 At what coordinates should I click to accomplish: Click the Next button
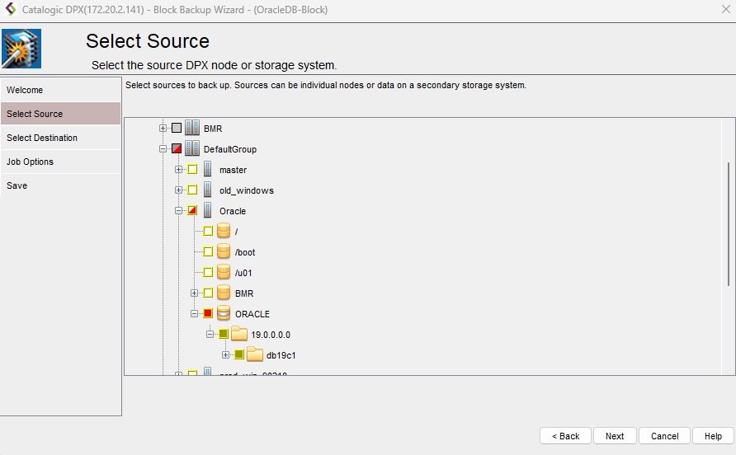click(x=615, y=436)
